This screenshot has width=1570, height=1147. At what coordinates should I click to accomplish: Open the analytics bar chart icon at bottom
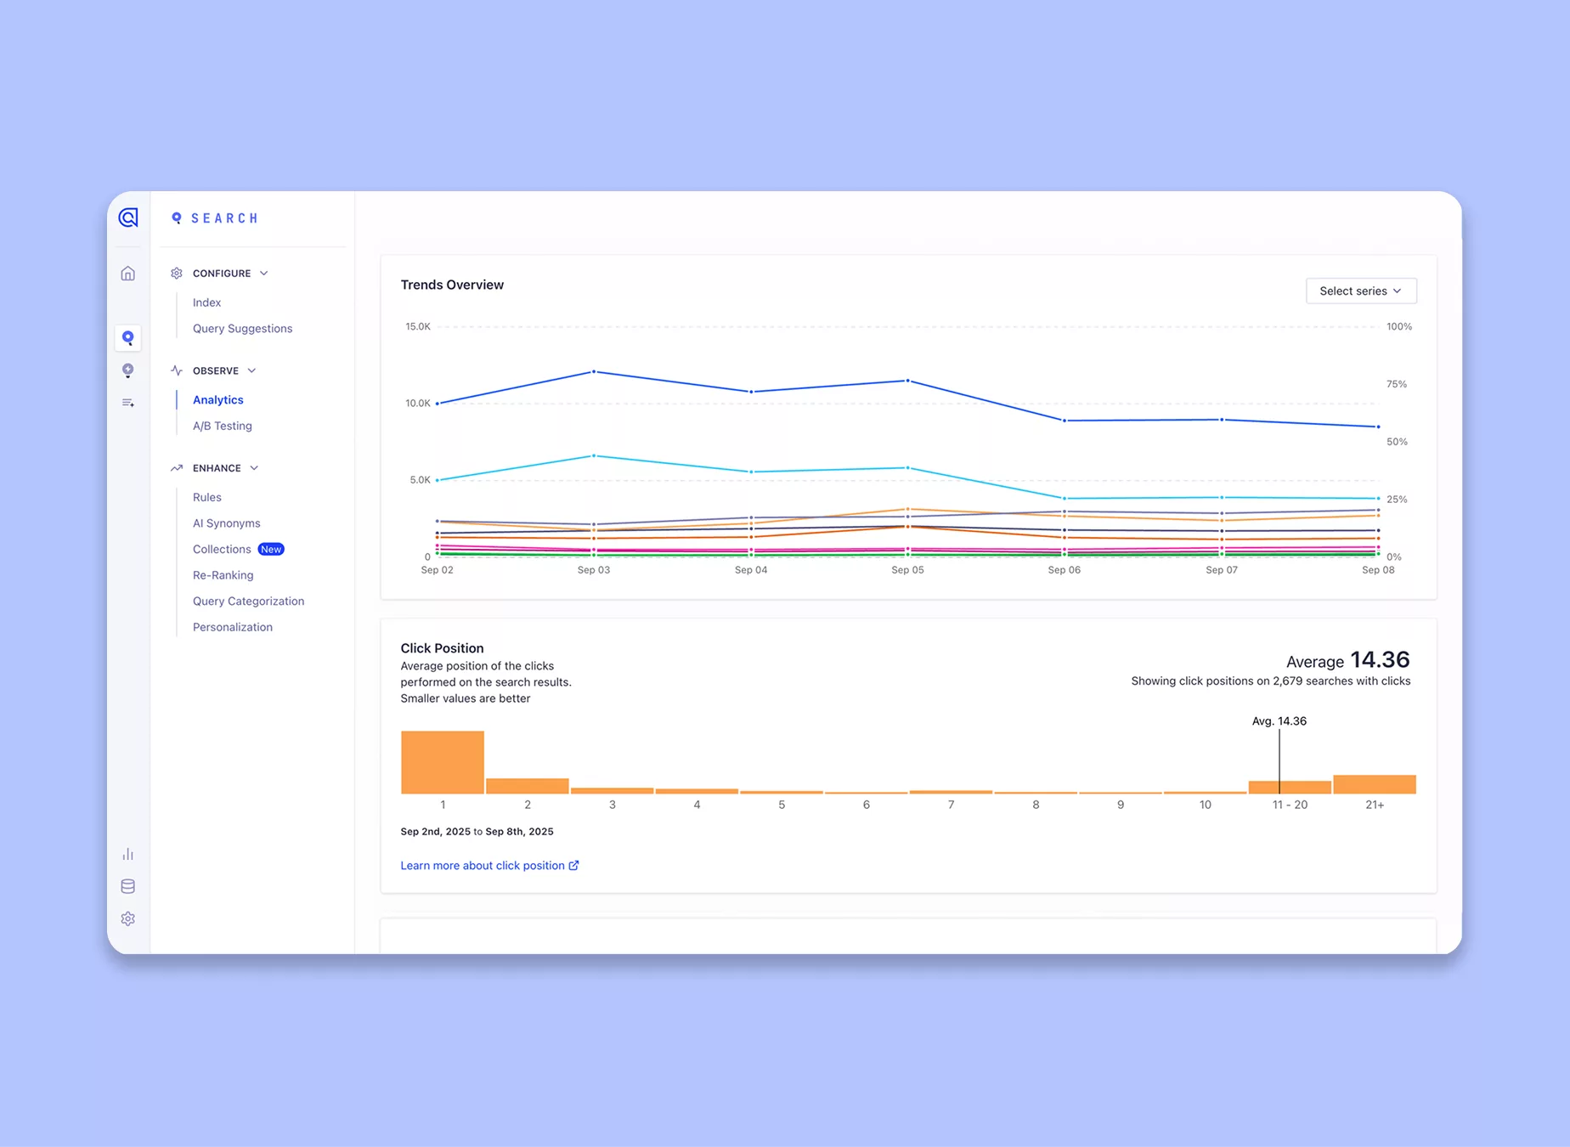point(127,854)
